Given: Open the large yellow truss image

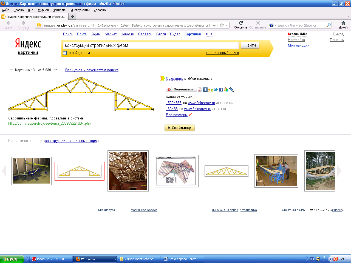Looking at the screenshot, I should pos(81,94).
